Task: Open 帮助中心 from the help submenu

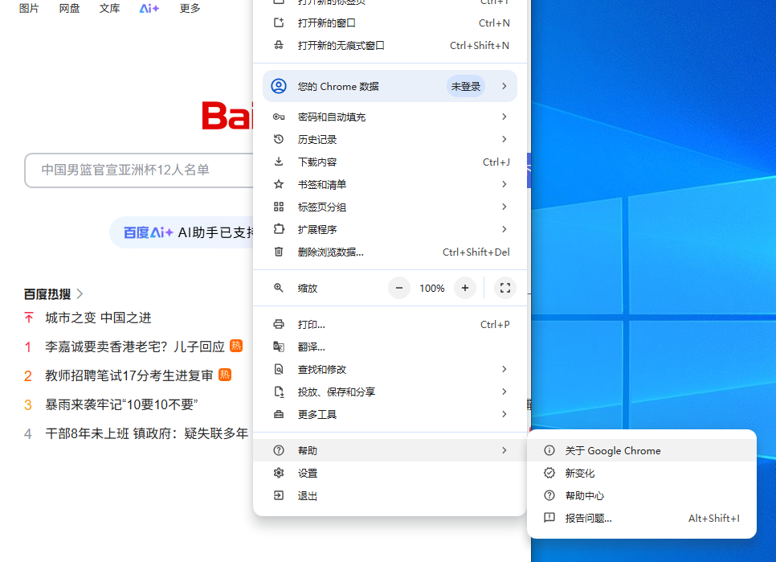Action: point(641,495)
